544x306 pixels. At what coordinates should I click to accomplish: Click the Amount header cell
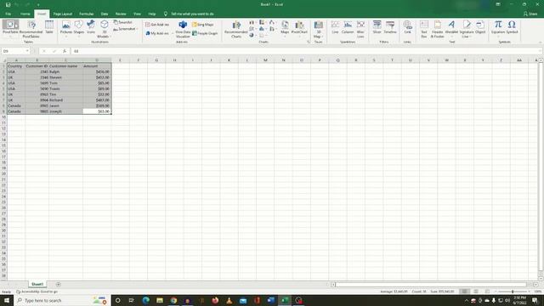point(97,66)
